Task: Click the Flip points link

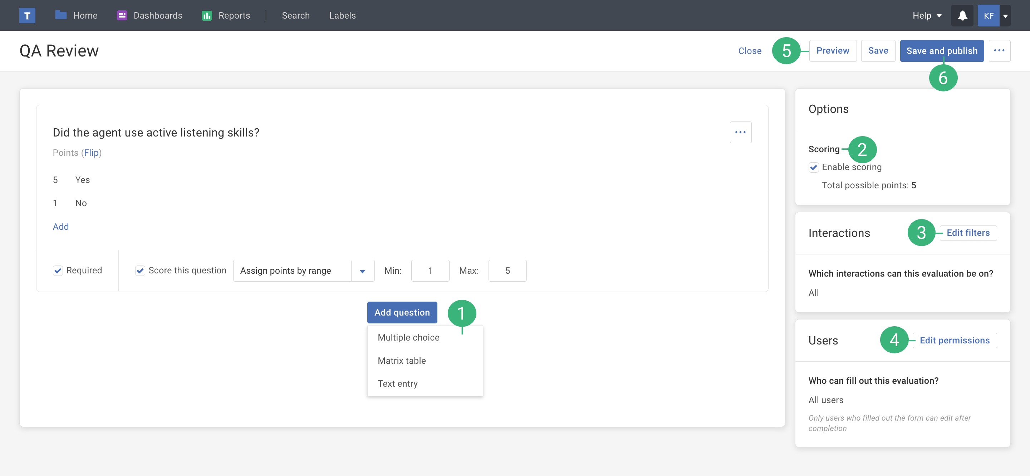Action: tap(91, 153)
